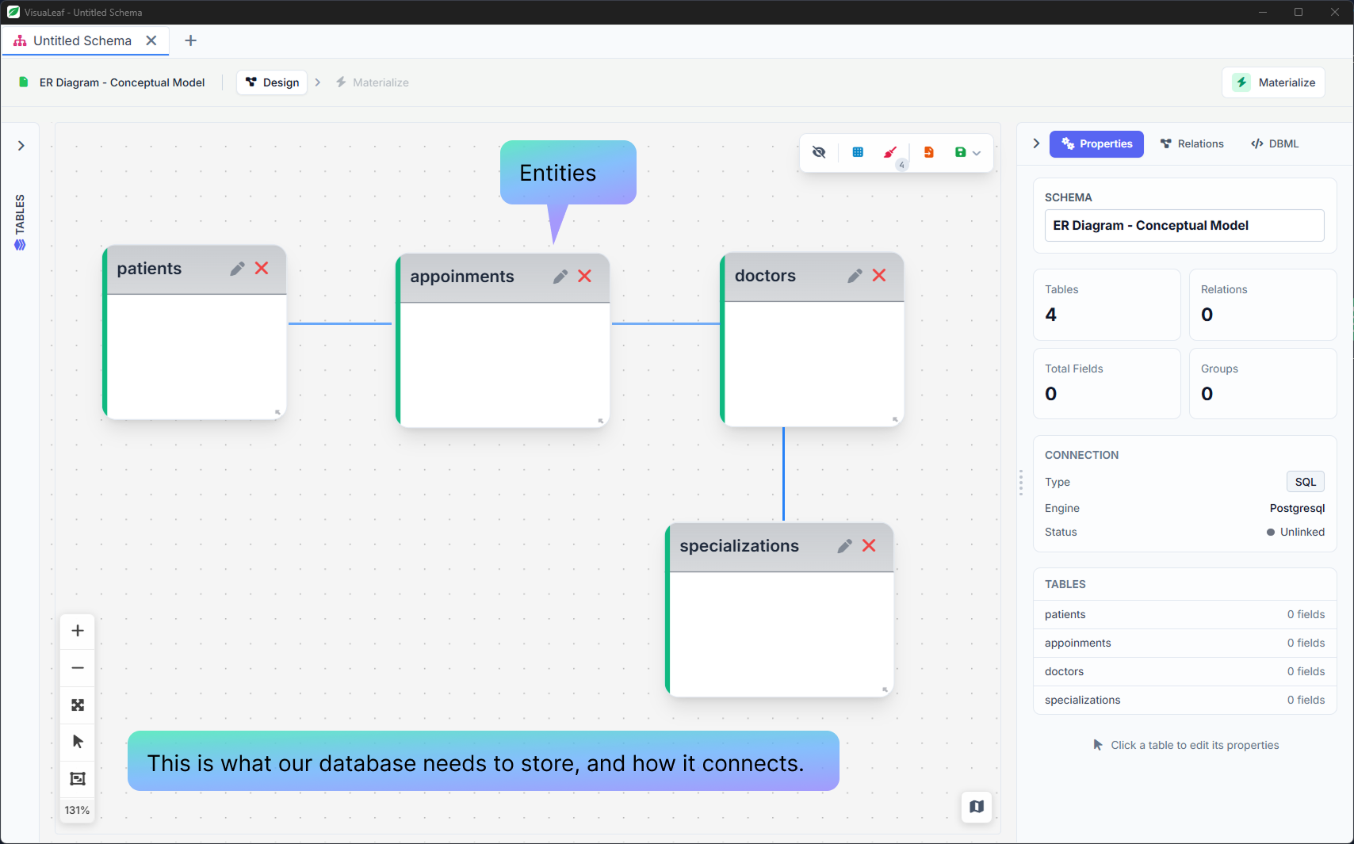Click the 131% zoom level label
The image size is (1354, 844).
click(x=78, y=810)
